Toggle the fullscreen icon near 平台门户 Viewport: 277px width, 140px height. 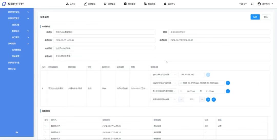[252, 4]
